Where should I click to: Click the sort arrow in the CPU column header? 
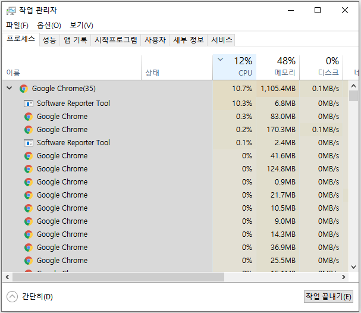pyautogui.click(x=220, y=60)
